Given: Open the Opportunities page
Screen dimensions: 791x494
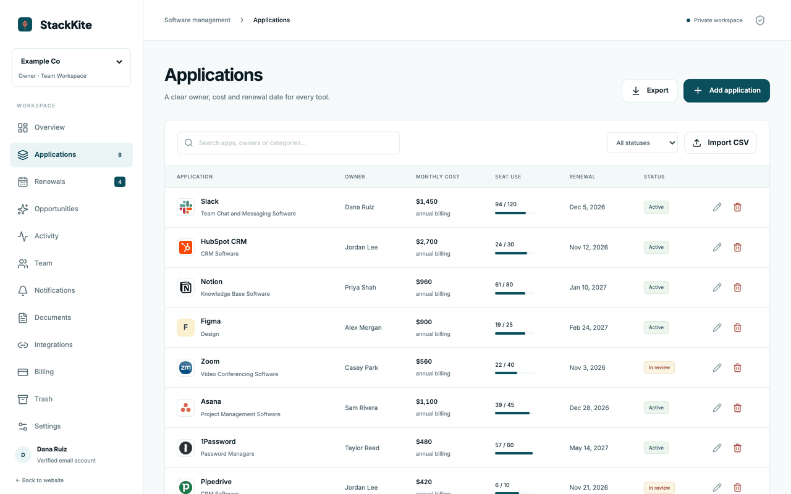Looking at the screenshot, I should tap(71, 209).
